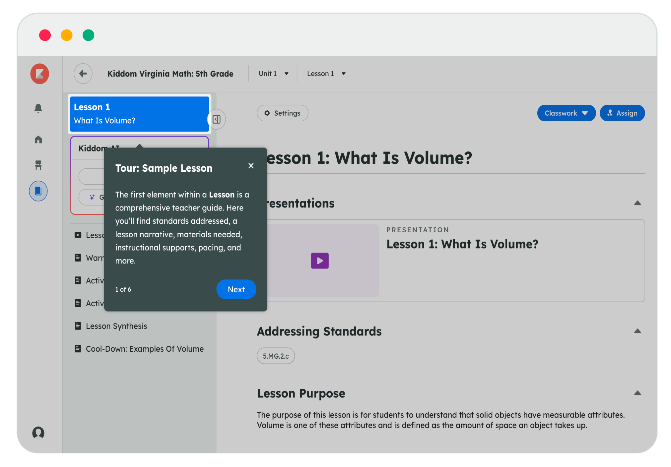Image resolution: width=671 pixels, height=467 pixels.
Task: Collapse the Lesson Purpose section
Action: tap(637, 393)
